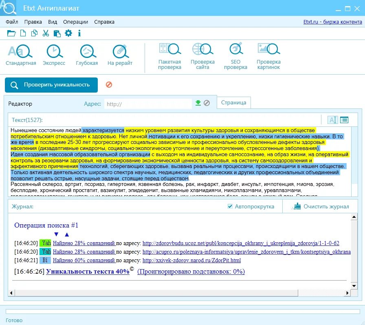The image size is (365, 325).
Task: Click the red cancel check icon
Action: pyautogui.click(x=109, y=84)
